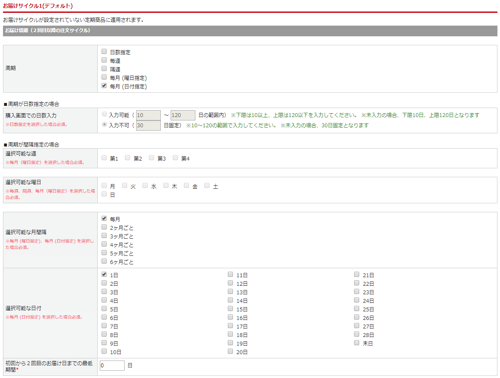Uncheck the 1日 date checkbox
The image size is (500, 378).
(104, 275)
